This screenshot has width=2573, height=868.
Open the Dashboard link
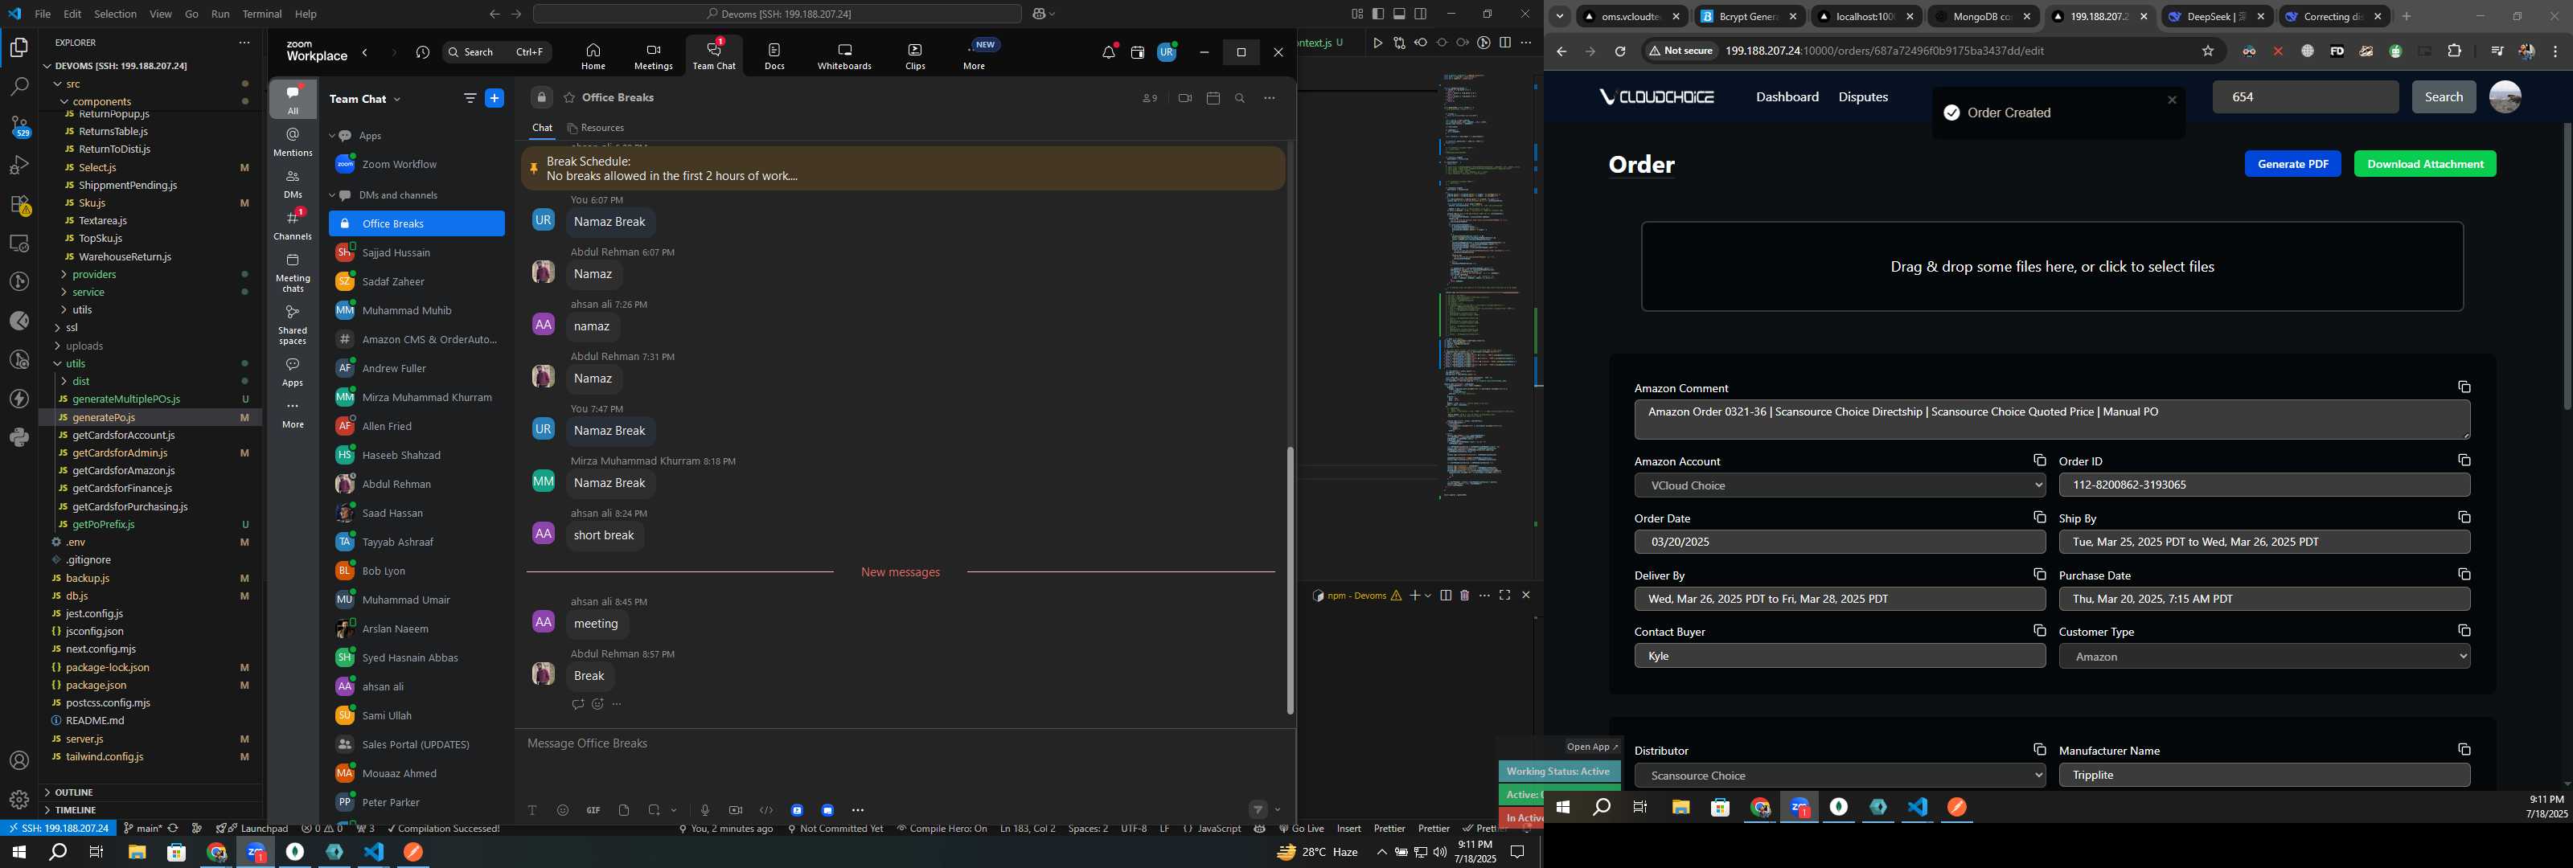coord(1787,97)
